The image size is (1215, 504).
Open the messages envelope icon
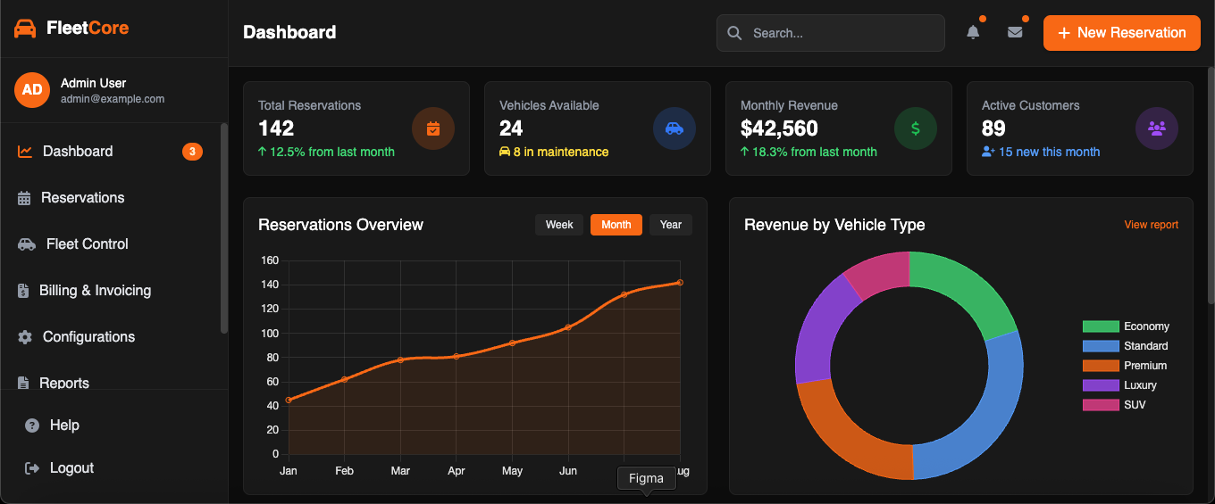pos(1015,33)
